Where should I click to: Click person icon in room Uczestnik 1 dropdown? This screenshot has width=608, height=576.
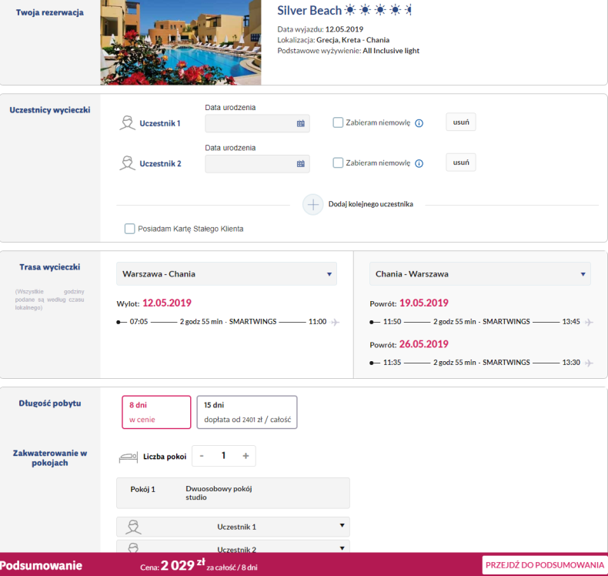[x=133, y=527]
